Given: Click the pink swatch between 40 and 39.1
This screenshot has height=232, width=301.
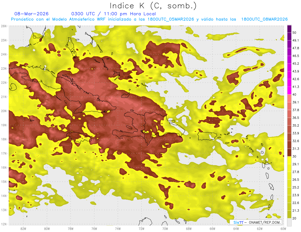Looking at the screenshot, I should coord(289,98).
